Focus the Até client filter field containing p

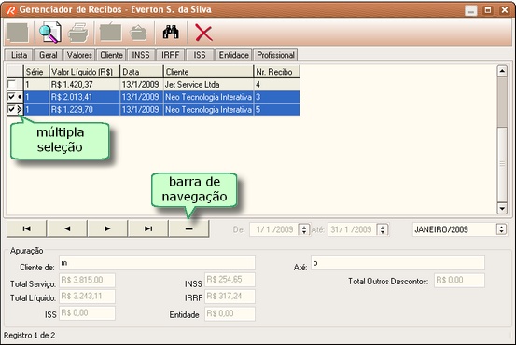[397, 263]
